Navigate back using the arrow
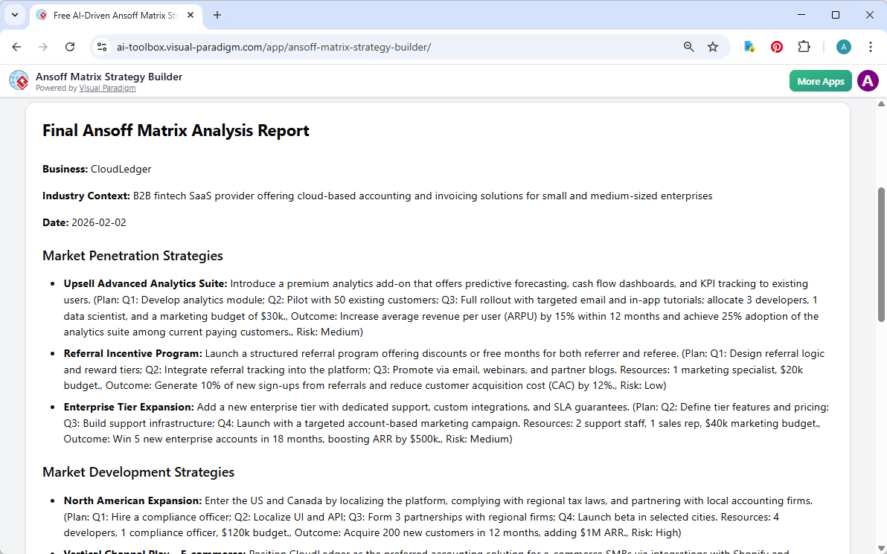The width and height of the screenshot is (887, 554). tap(16, 46)
